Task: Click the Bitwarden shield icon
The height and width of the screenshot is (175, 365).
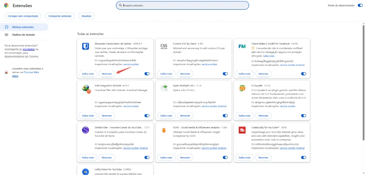Action: pyautogui.click(x=85, y=46)
